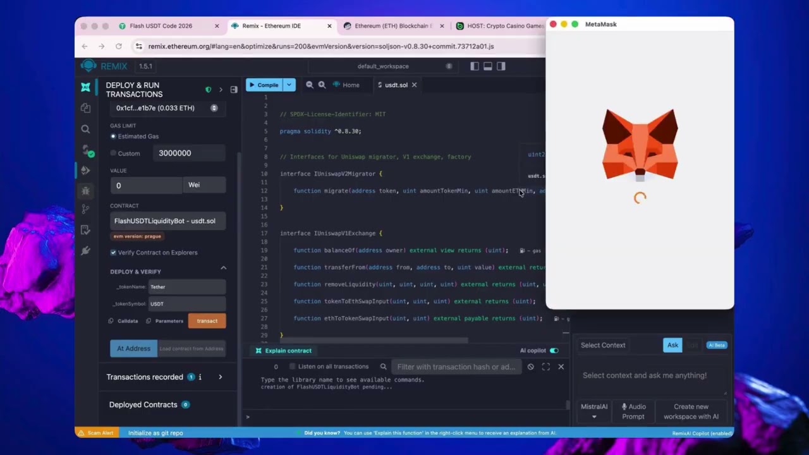
Task: Toggle the left side panel layout icon
Action: coord(475,66)
